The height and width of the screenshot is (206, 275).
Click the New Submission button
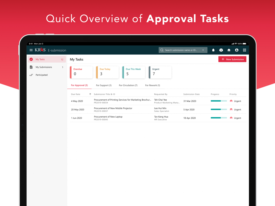tap(232, 59)
